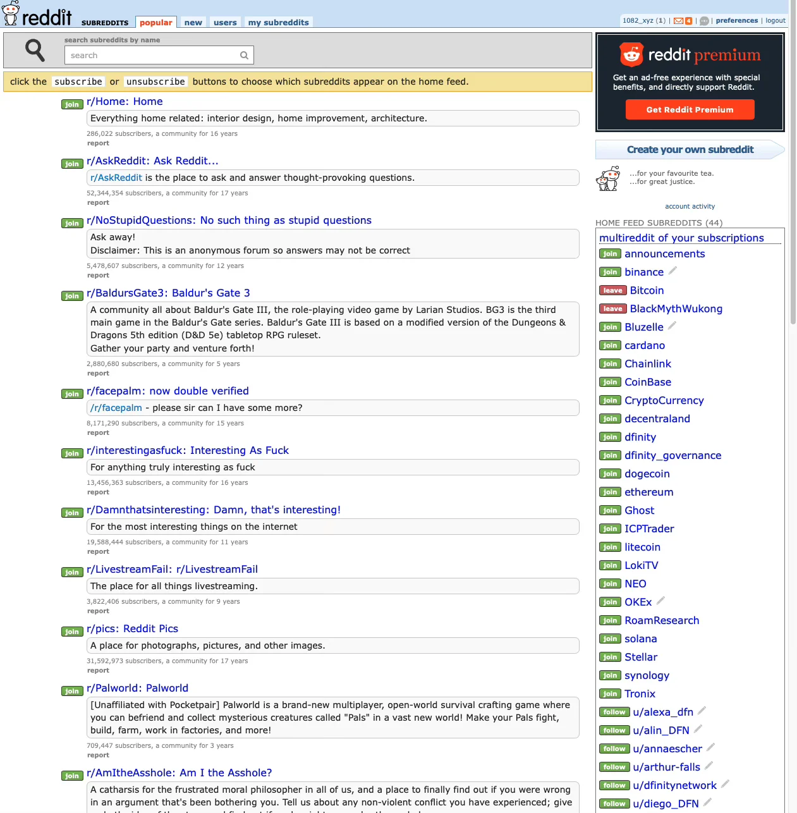Click the pencil icon beside binance
Screen dimensions: 797x813
point(672,271)
